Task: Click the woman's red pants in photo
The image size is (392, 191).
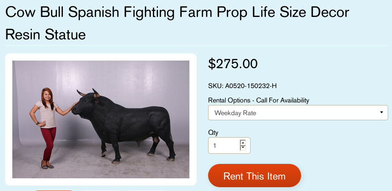Action: (48, 142)
